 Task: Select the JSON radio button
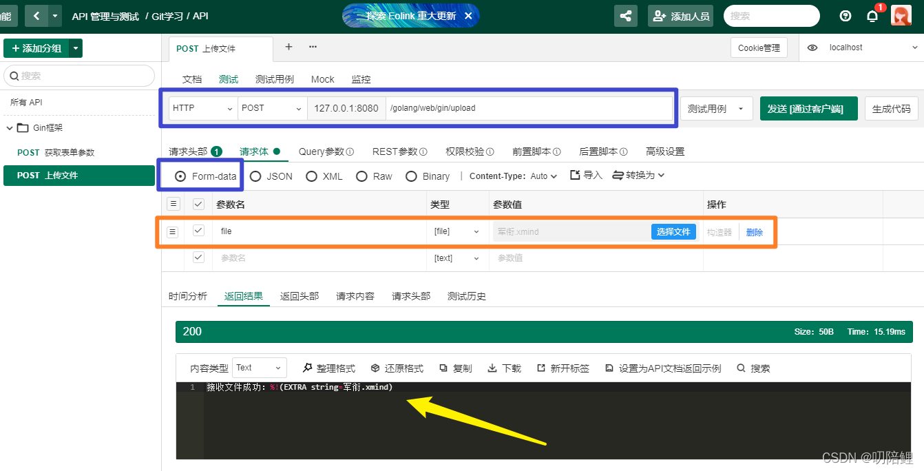[255, 176]
